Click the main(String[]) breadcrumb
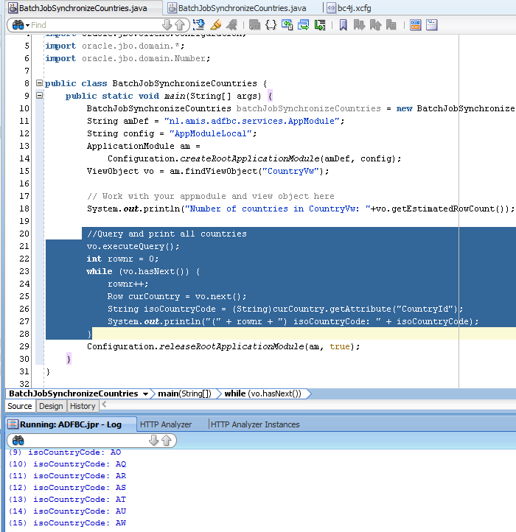The width and height of the screenshot is (516, 532). pyautogui.click(x=184, y=393)
